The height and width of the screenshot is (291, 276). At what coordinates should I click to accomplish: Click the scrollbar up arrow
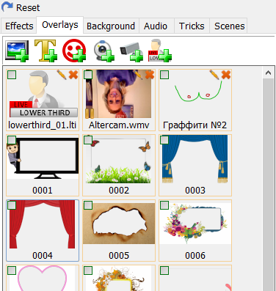pos(268,73)
